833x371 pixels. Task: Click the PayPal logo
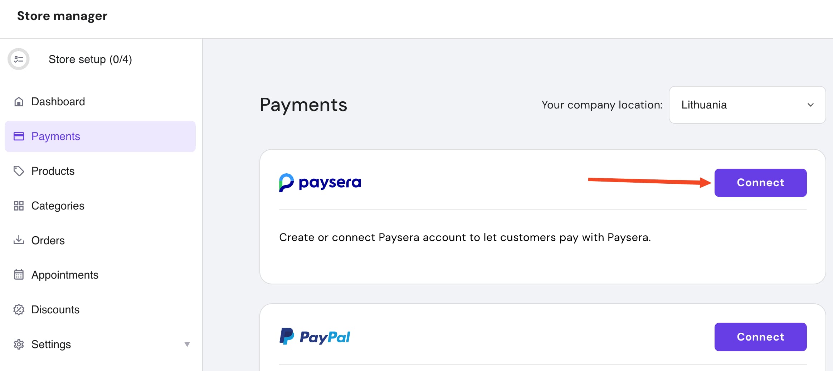click(315, 337)
